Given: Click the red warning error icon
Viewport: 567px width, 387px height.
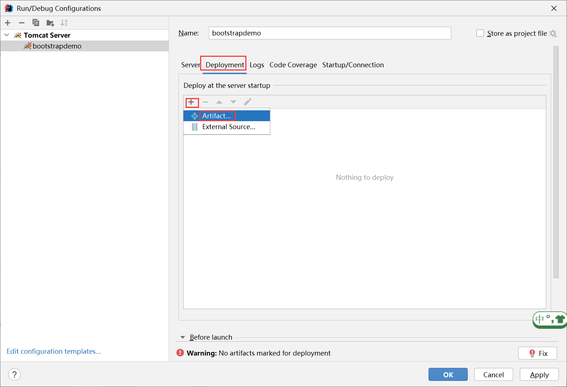Looking at the screenshot, I should 180,353.
